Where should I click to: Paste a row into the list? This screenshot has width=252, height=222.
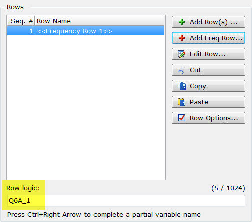208,102
